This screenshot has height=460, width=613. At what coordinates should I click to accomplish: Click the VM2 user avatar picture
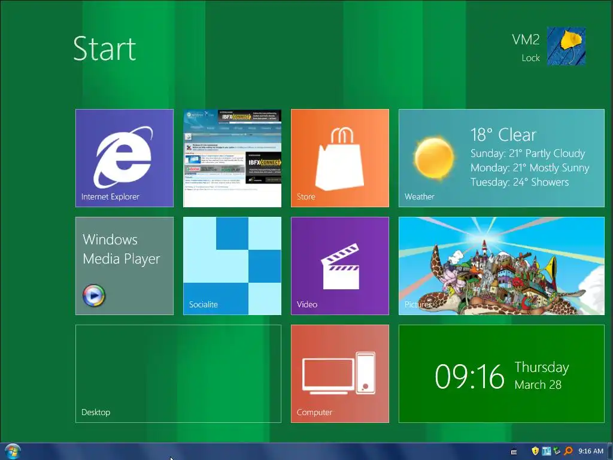pos(566,46)
